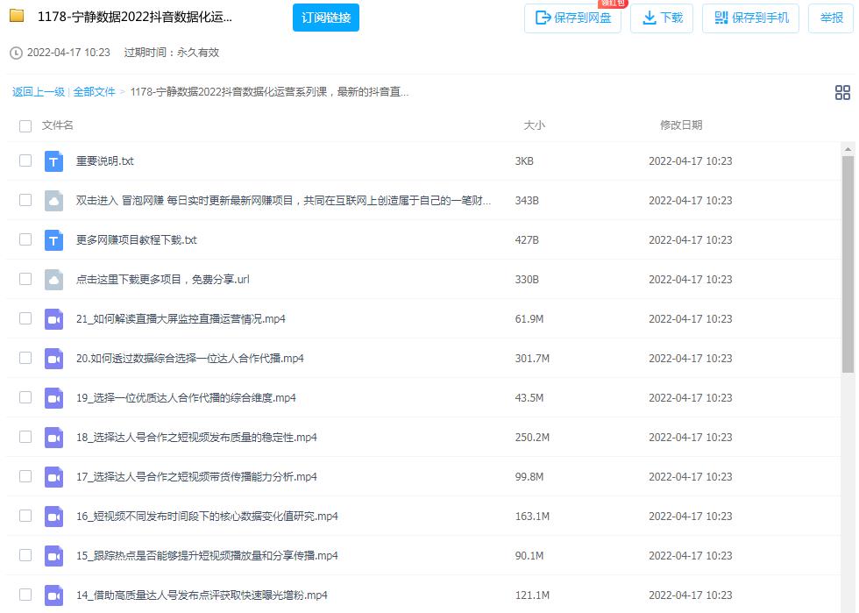Click the 举报 button
Image resolution: width=859 pixels, height=613 pixels.
click(831, 18)
